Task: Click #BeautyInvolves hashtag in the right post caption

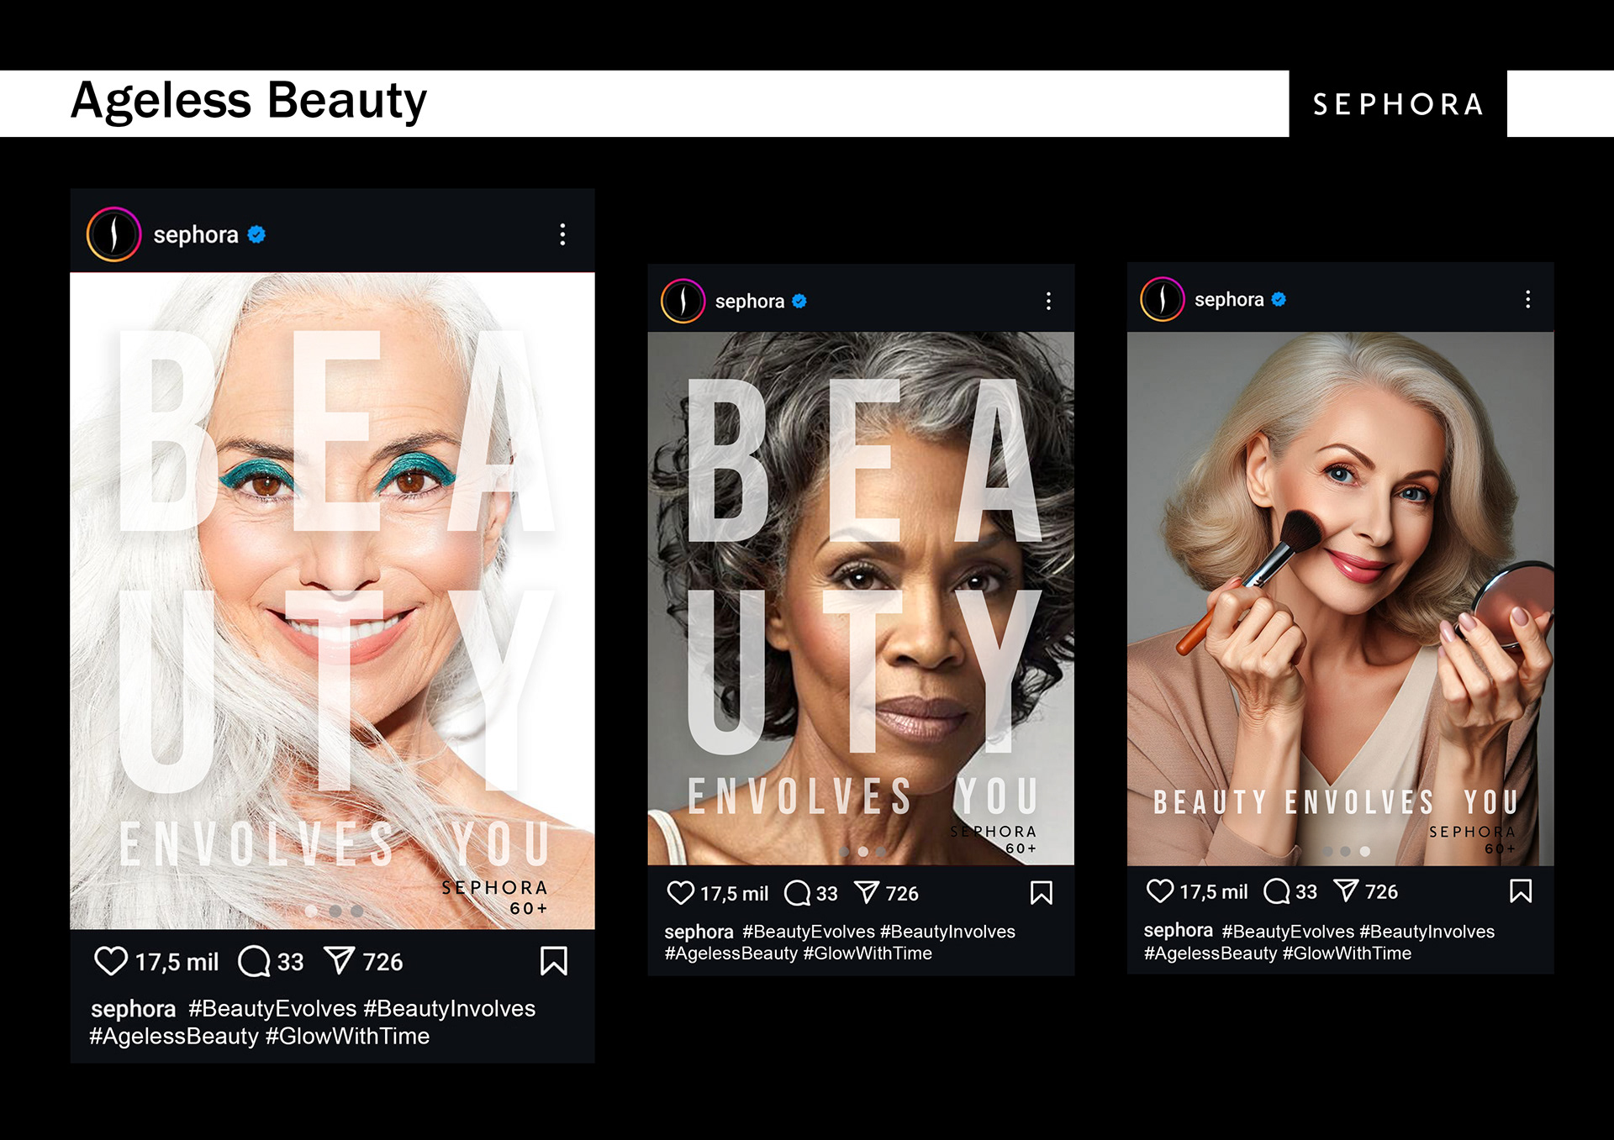Action: point(1427,932)
